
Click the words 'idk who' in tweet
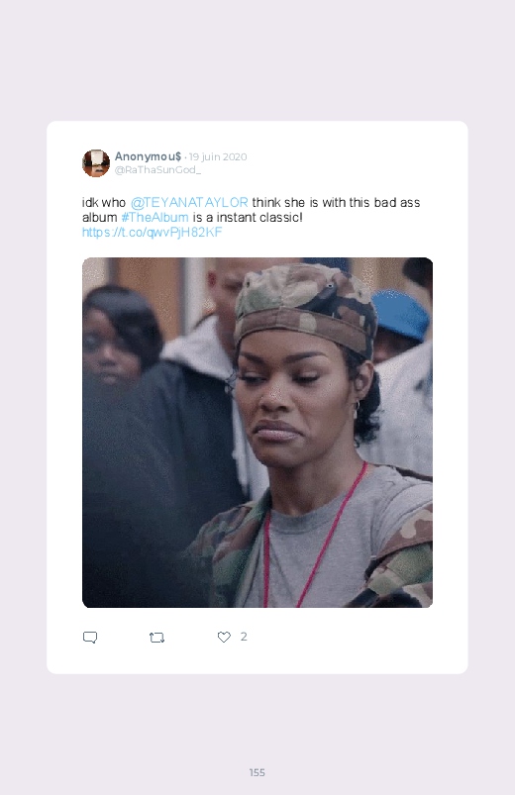(104, 202)
